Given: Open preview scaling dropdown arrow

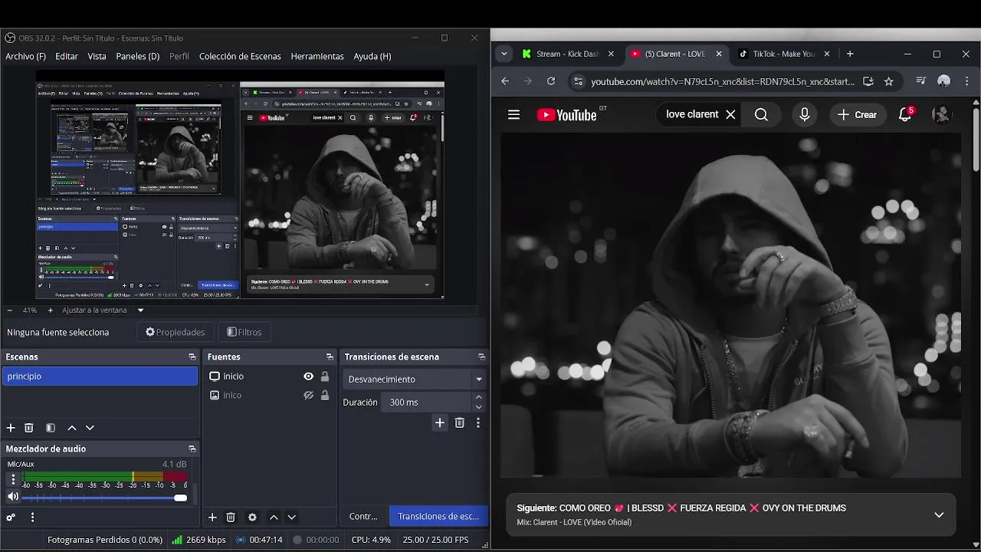Looking at the screenshot, I should click(140, 310).
